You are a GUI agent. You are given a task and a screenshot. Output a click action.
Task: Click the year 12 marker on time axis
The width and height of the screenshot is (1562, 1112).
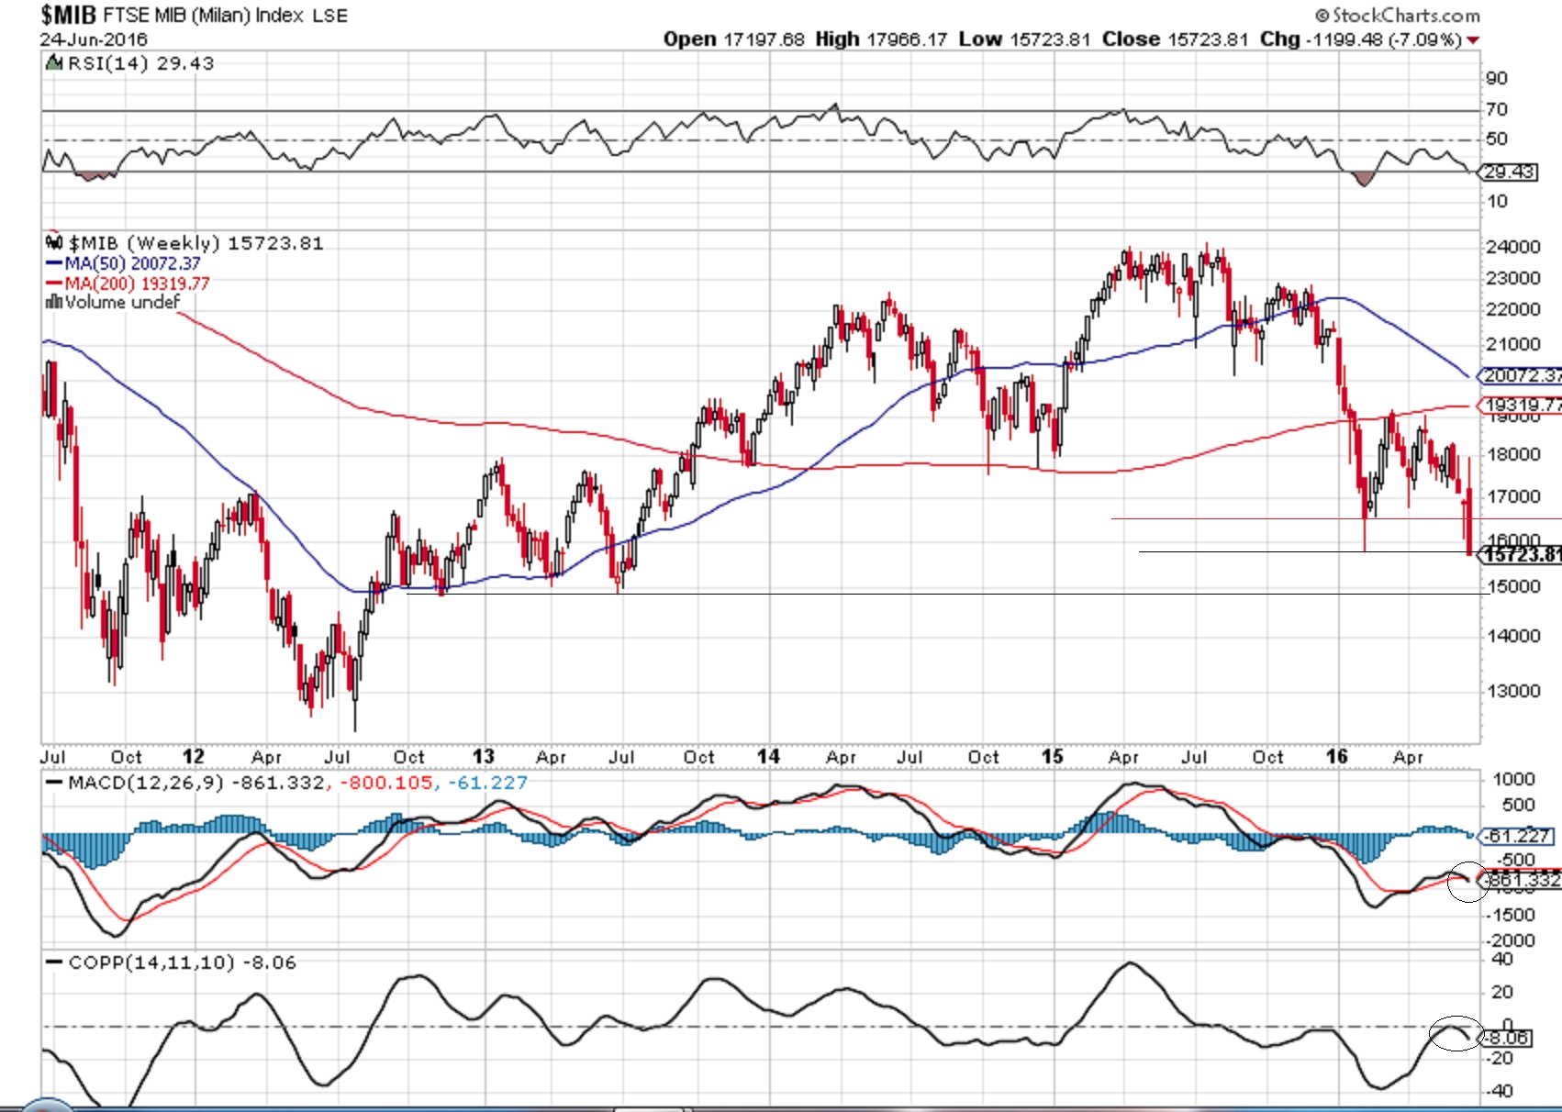click(193, 756)
